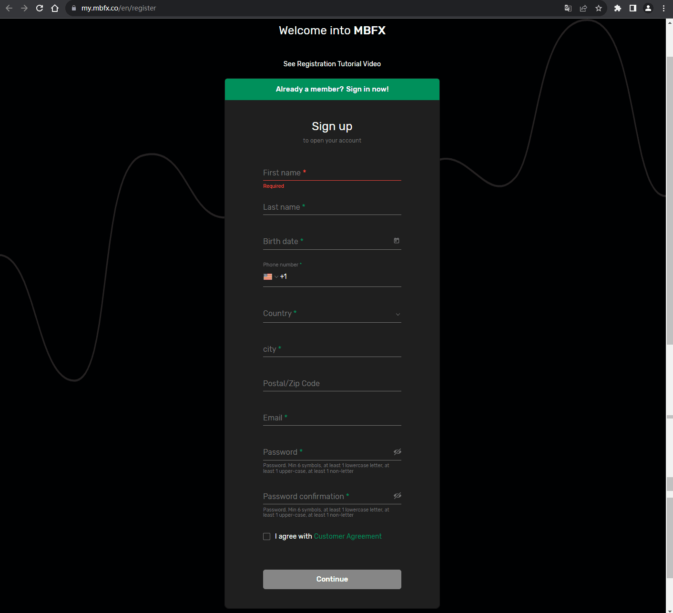The width and height of the screenshot is (673, 613).
Task: Click the Sign up heading
Action: coord(332,126)
